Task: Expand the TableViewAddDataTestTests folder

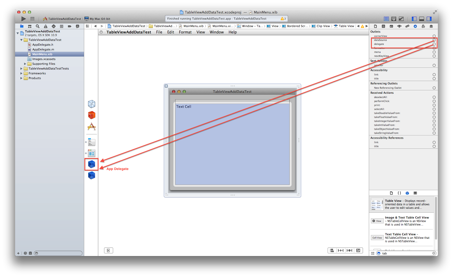Action: 21,69
